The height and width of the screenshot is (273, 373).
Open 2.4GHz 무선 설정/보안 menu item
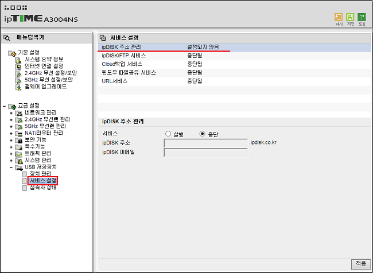[51, 73]
